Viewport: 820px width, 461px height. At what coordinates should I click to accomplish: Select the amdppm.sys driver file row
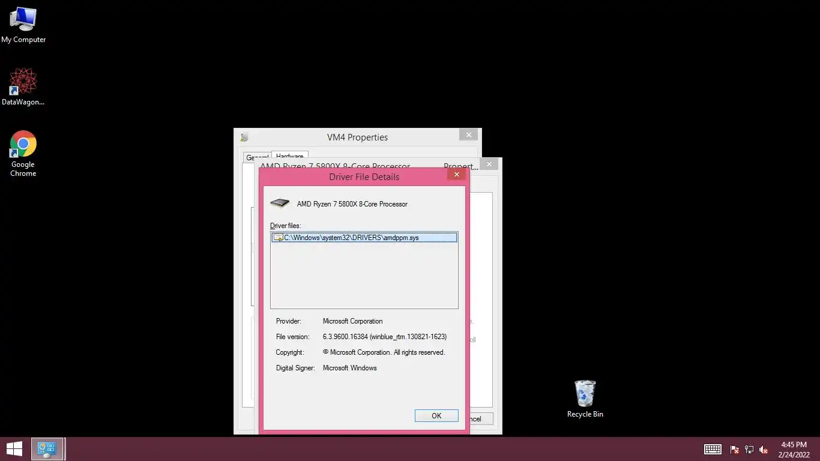click(364, 238)
